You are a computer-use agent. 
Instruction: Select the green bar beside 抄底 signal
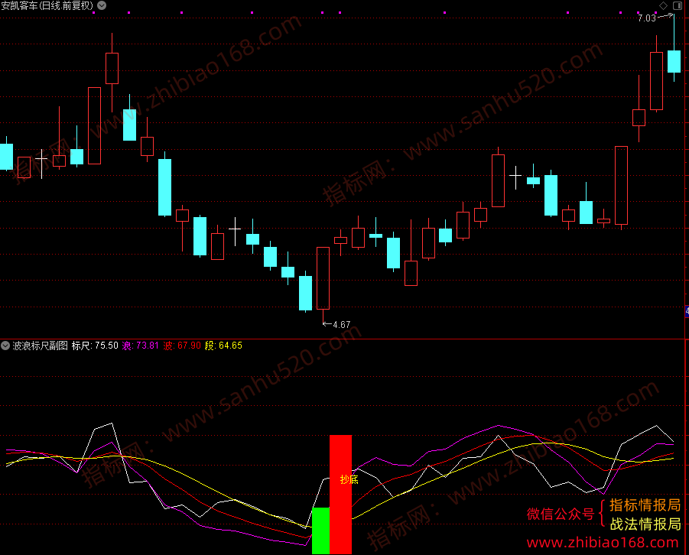(320, 531)
